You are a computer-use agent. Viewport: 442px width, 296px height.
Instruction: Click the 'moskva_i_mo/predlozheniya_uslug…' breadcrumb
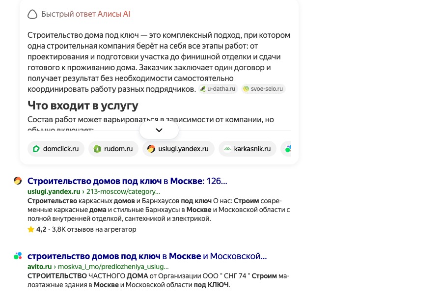point(113,267)
